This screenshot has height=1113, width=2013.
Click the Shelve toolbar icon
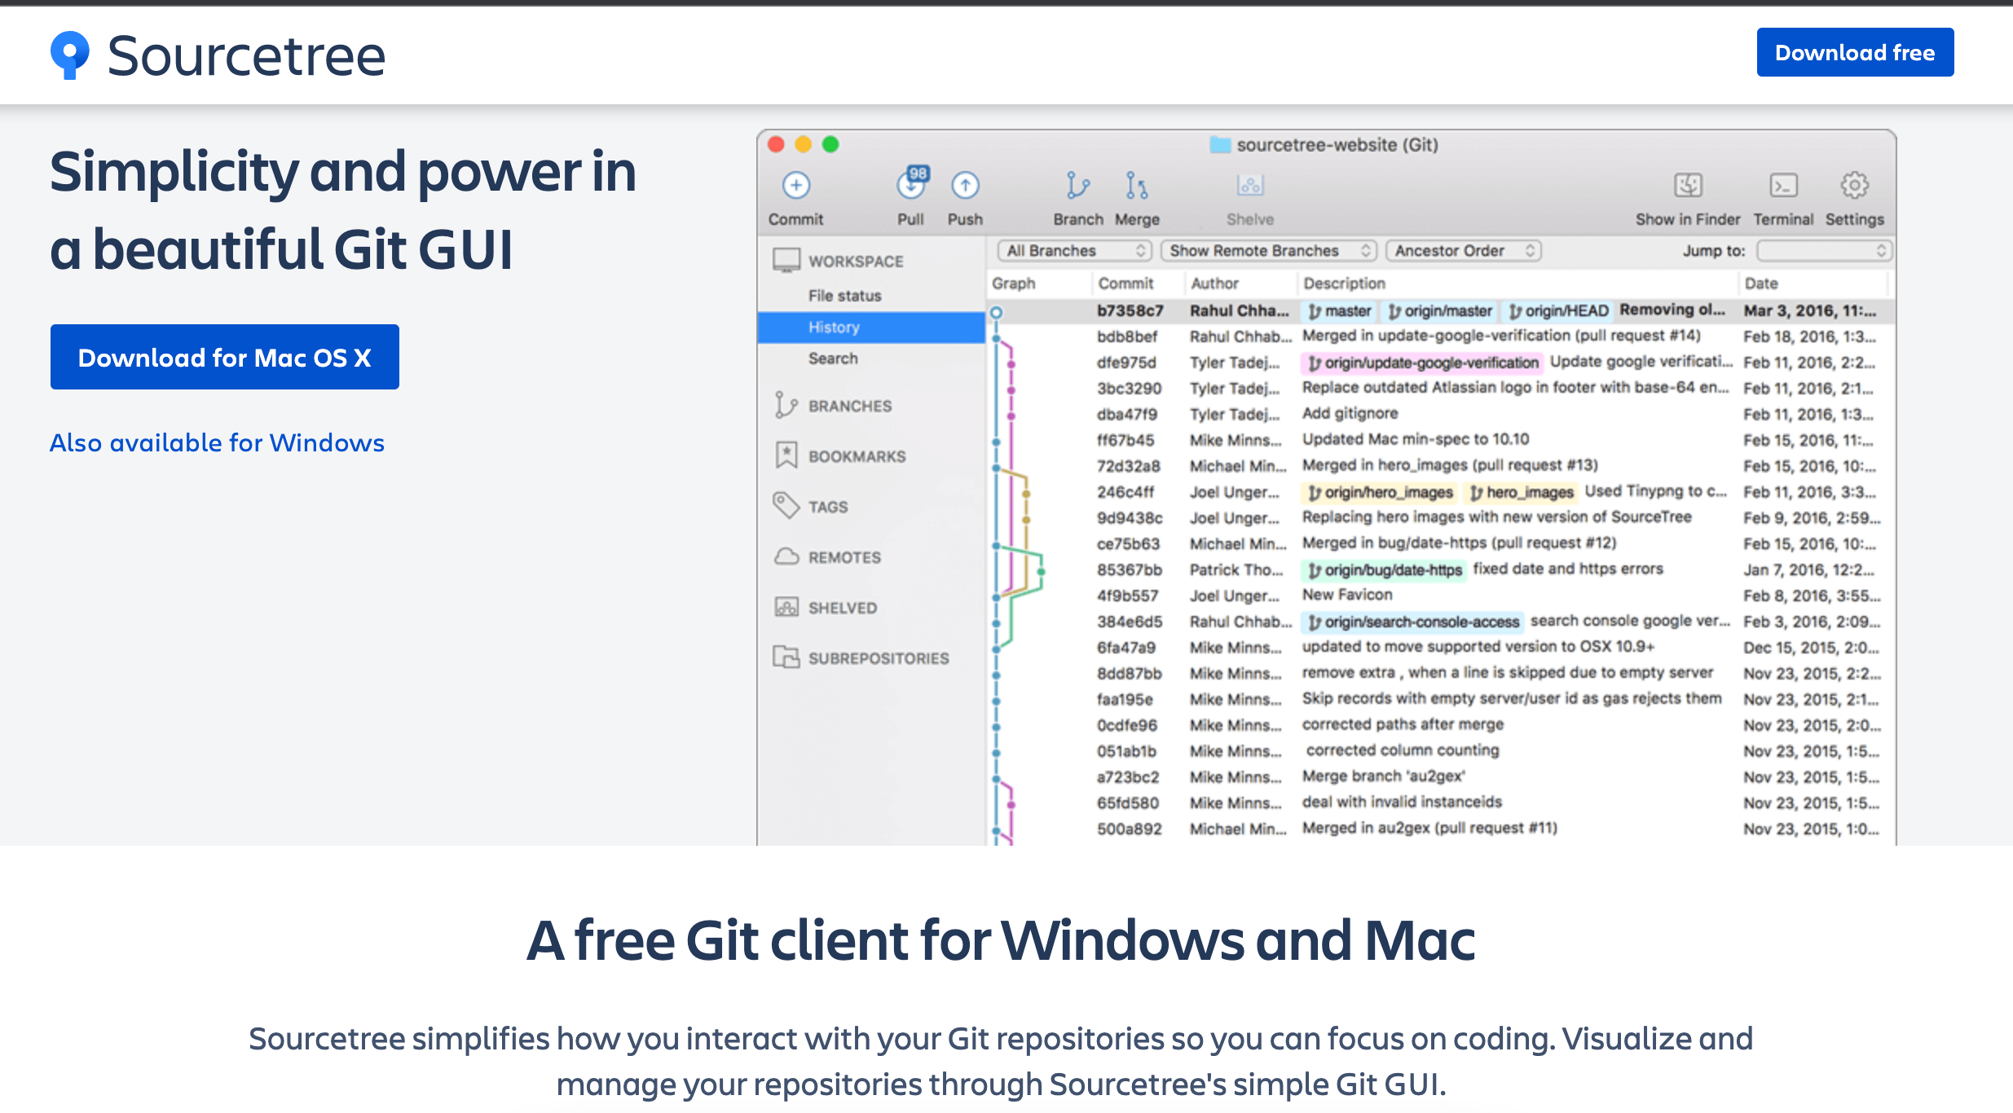(x=1250, y=186)
